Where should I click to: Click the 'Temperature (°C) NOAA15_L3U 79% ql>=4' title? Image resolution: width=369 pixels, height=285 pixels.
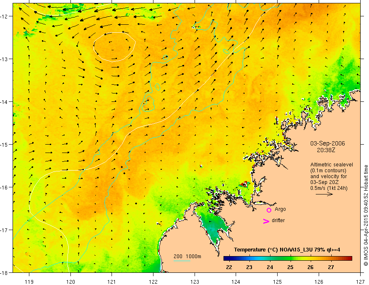pos(287,250)
